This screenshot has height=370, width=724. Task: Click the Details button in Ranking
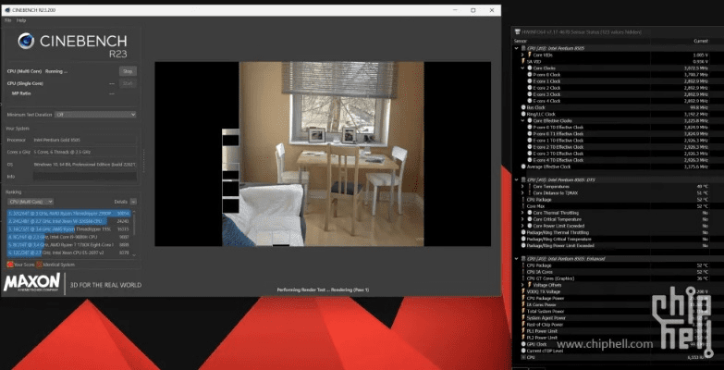point(121,201)
